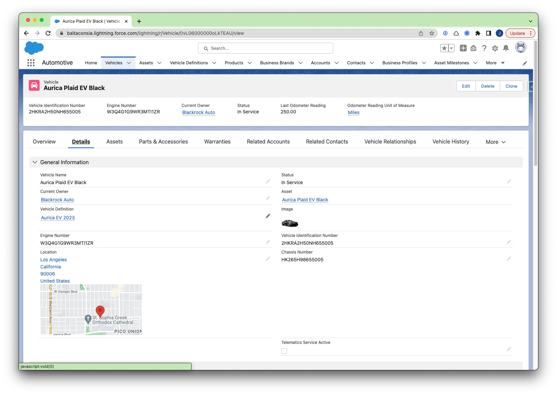Open the notifications bell

[x=506, y=48]
